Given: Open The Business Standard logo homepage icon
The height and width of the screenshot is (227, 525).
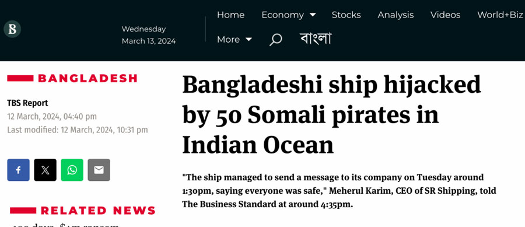Looking at the screenshot, I should (12, 29).
